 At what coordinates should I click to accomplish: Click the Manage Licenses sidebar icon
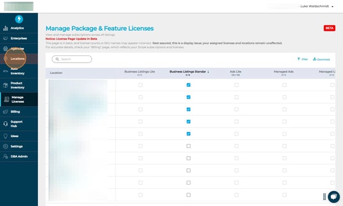pos(7,99)
